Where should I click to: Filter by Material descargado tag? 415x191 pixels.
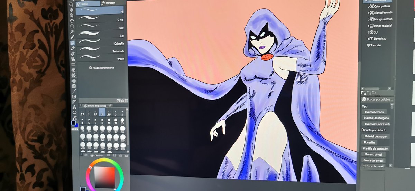point(376,118)
